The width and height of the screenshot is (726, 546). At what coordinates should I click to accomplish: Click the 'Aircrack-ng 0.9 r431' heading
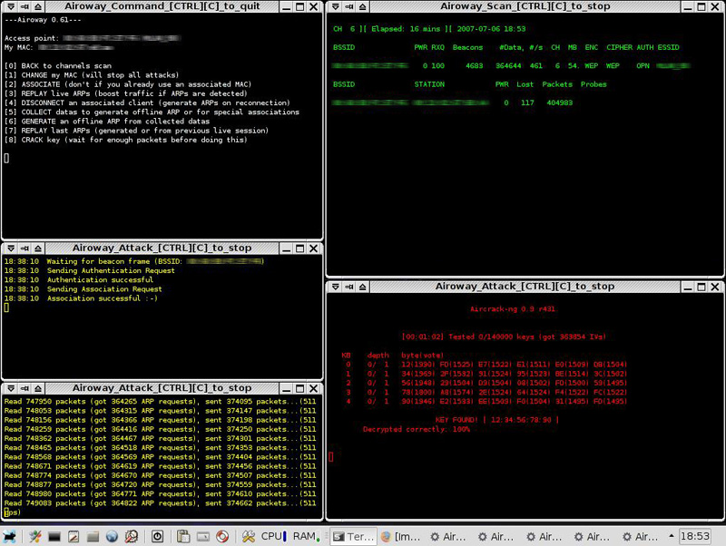tap(513, 309)
